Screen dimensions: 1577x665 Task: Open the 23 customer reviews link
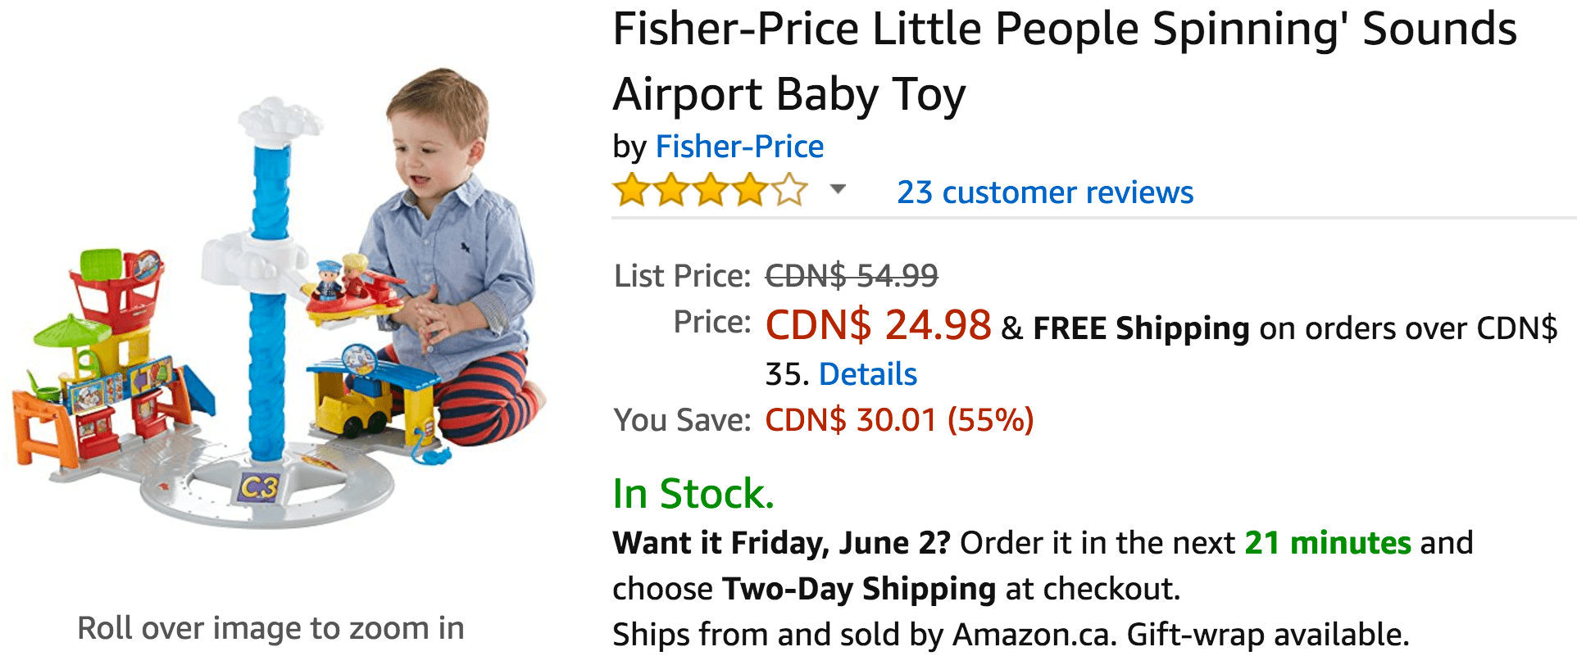point(1045,192)
